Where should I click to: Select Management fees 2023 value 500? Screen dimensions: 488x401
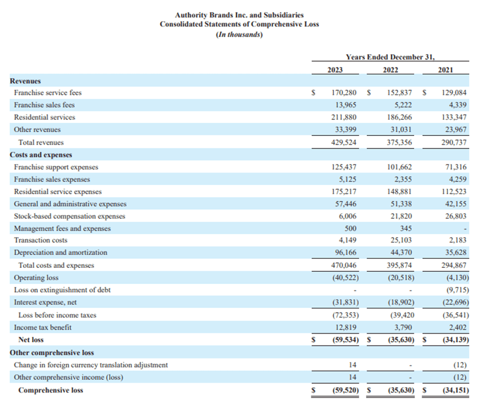click(351, 228)
